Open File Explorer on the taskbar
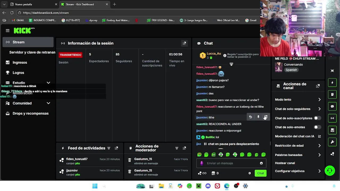Screen dimensions: 340x191 (x=161, y=186)
